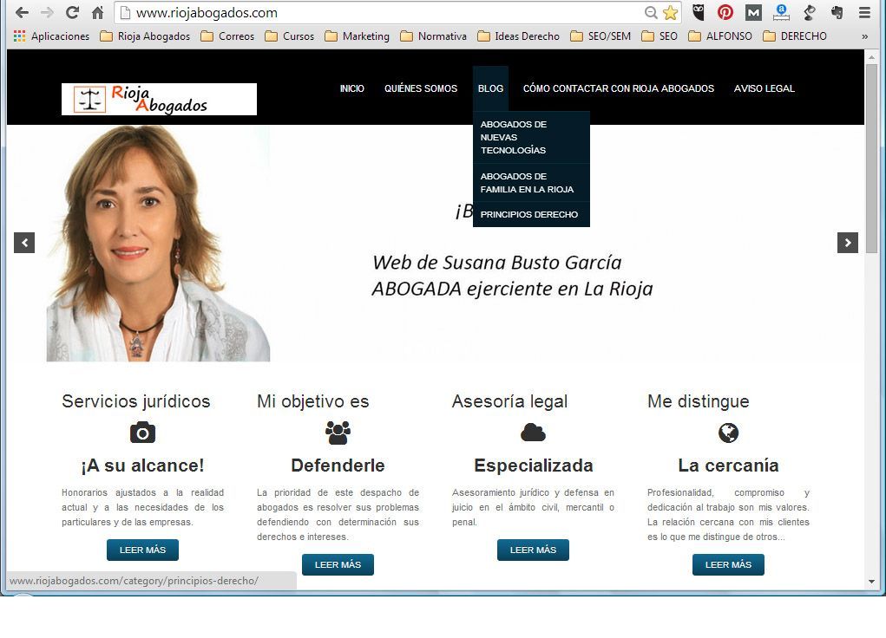
Task: Click the BLOG menu item
Action: (490, 88)
